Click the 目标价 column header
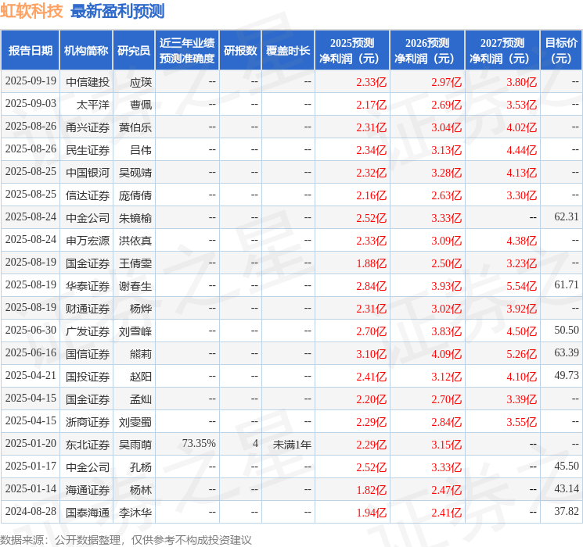This screenshot has width=583, height=547. [560, 51]
